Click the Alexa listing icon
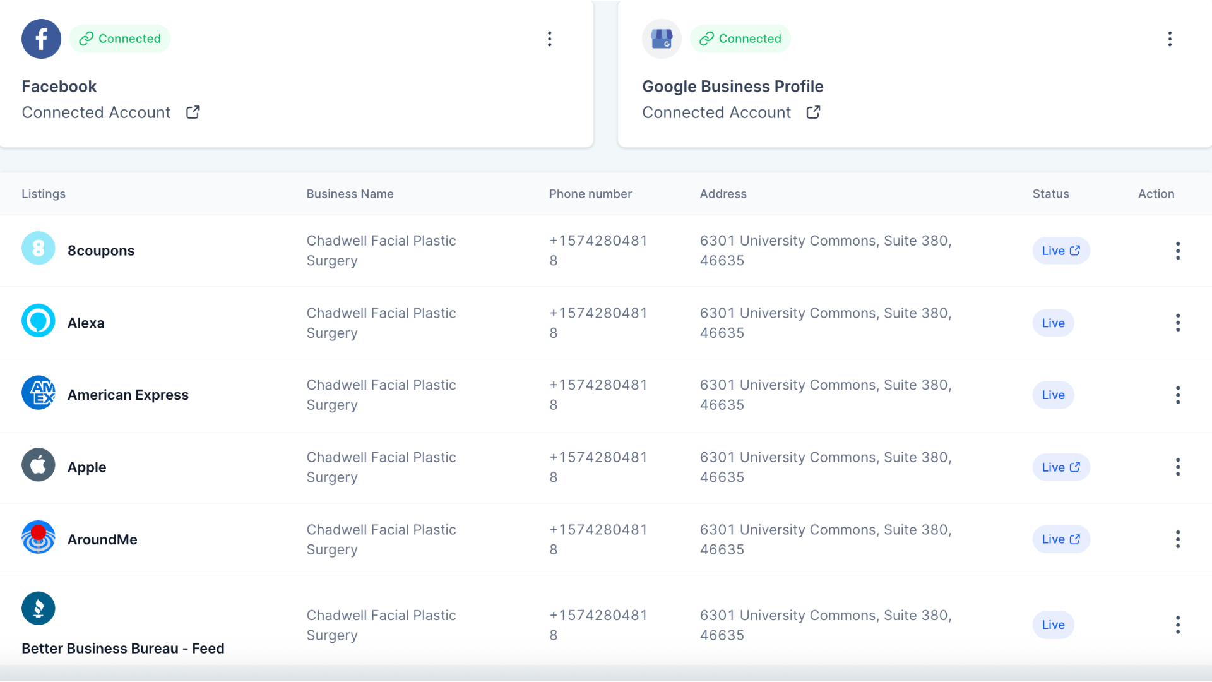 [x=39, y=321]
